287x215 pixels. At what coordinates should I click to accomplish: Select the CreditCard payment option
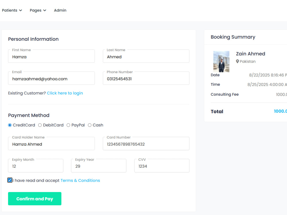point(10,125)
